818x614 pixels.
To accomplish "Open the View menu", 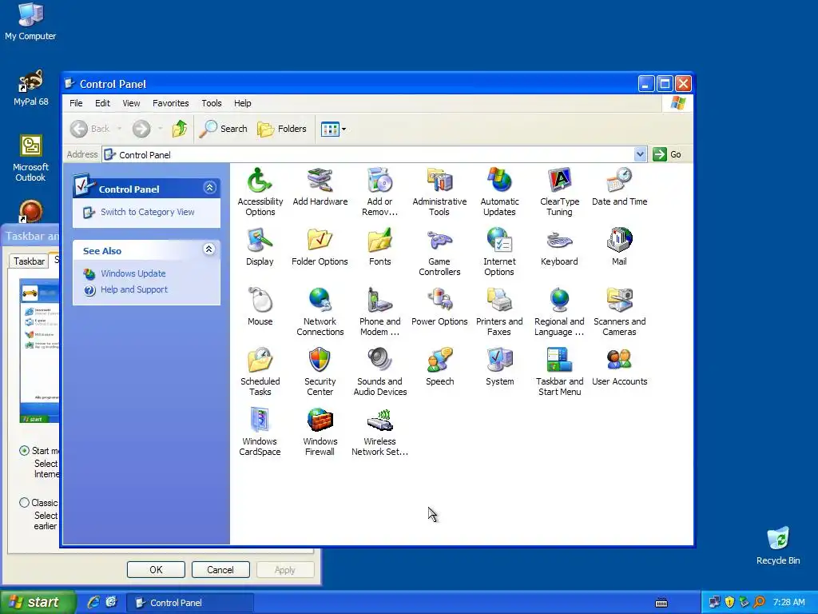I will pos(131,103).
